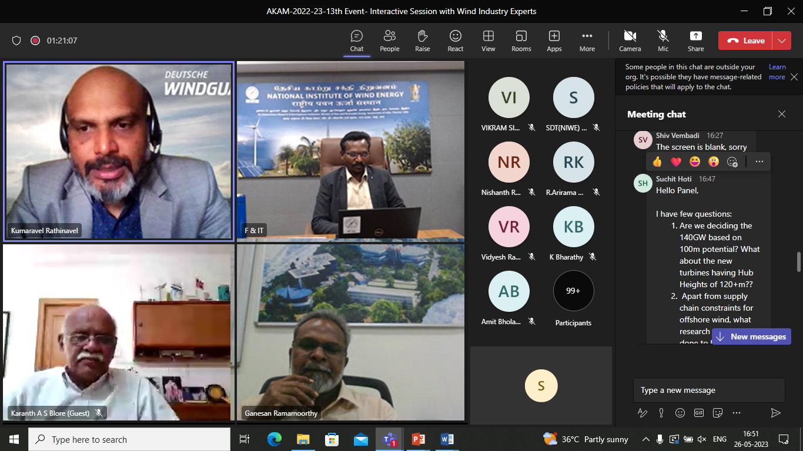Toggle the Camera on
The image size is (803, 451).
pyautogui.click(x=630, y=41)
